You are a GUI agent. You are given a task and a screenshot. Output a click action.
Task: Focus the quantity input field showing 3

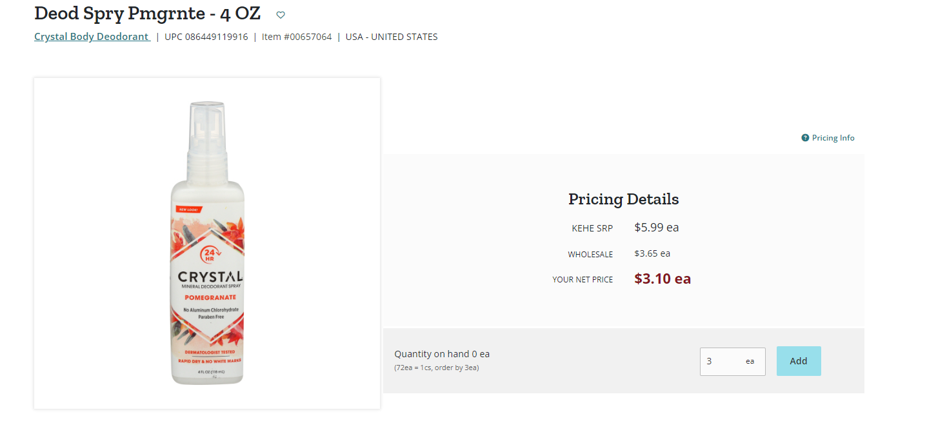coord(732,362)
